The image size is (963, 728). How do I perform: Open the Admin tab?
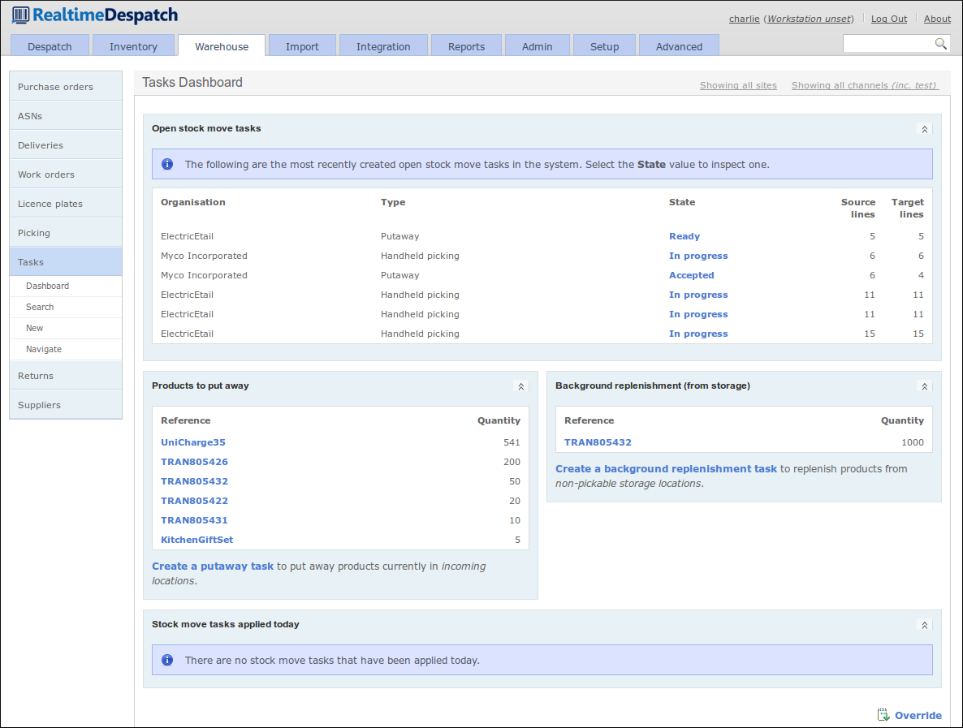(x=538, y=46)
